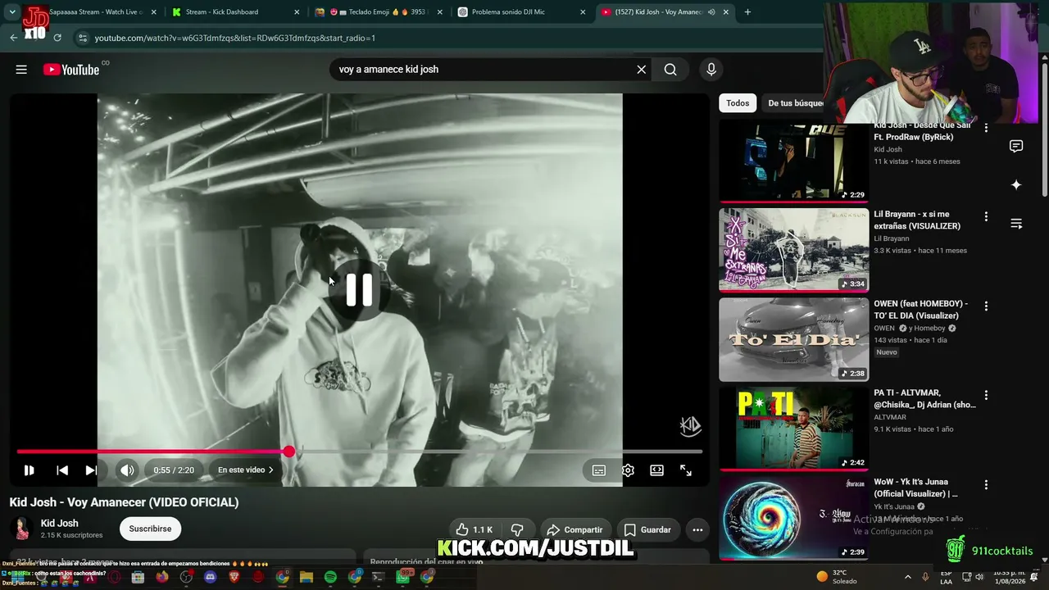Skip to the next video
Image resolution: width=1049 pixels, height=590 pixels.
click(x=91, y=470)
